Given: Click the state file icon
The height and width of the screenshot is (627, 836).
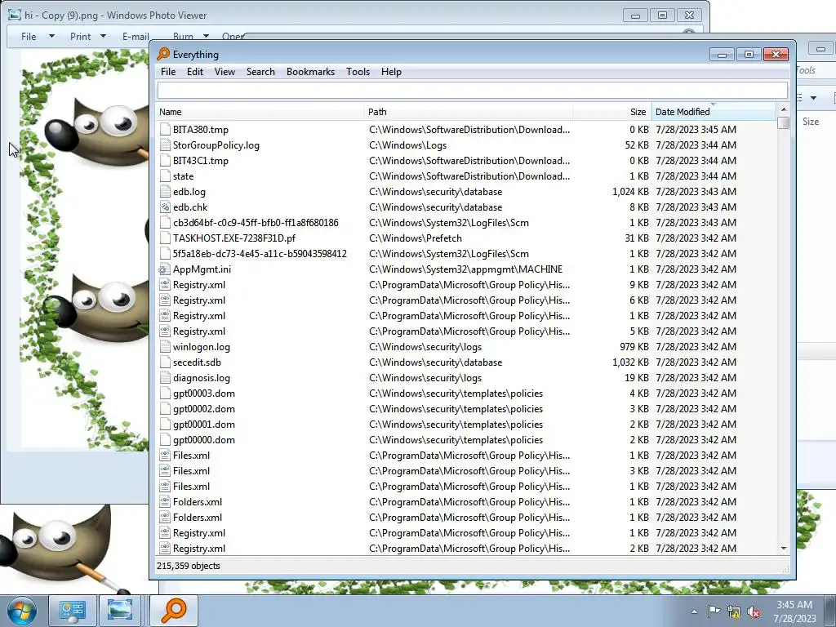Looking at the screenshot, I should pyautogui.click(x=165, y=176).
